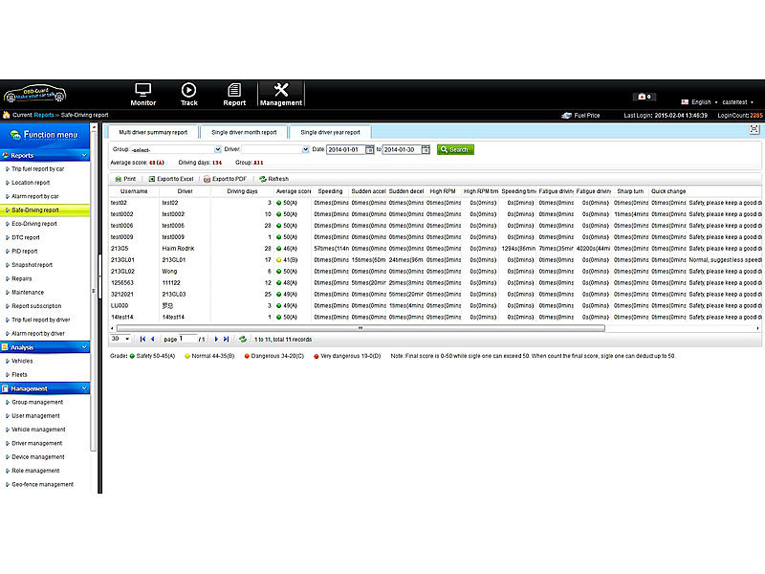Select the 213CL01 row with yellow grade
The height and width of the screenshot is (574, 765).
coord(436,259)
